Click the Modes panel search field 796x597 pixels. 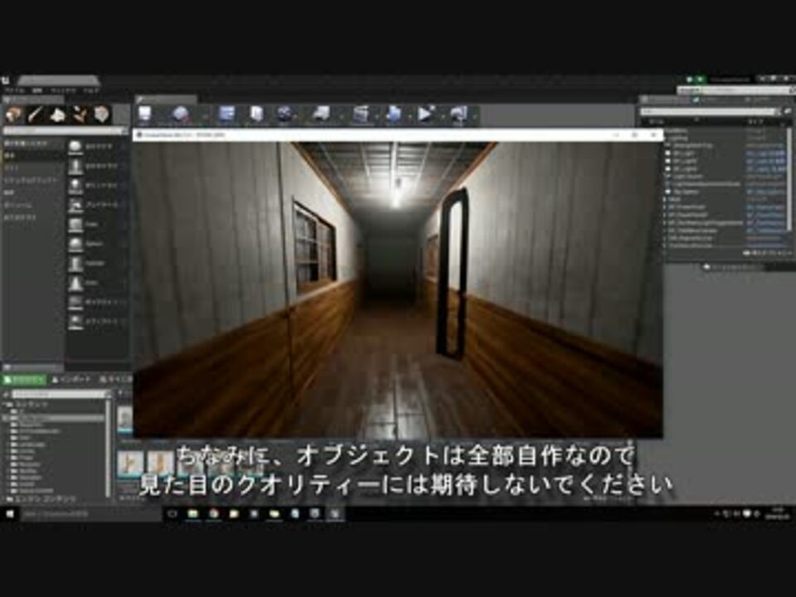point(64,131)
